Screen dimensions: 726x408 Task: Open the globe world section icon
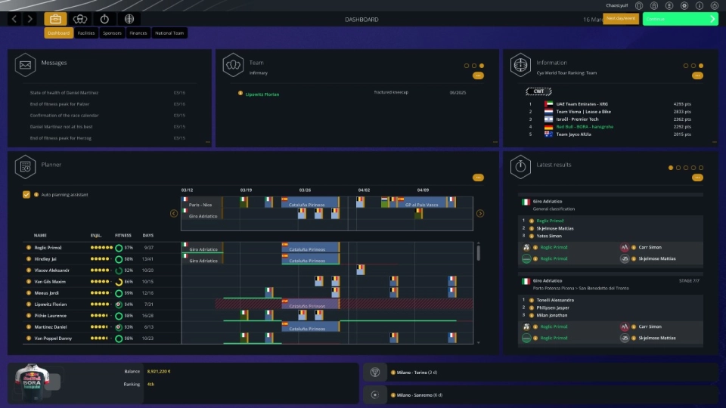point(129,19)
